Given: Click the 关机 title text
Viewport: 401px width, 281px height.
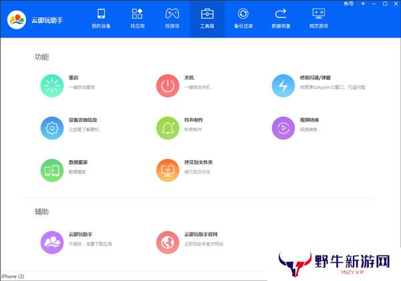Looking at the screenshot, I should coord(189,77).
